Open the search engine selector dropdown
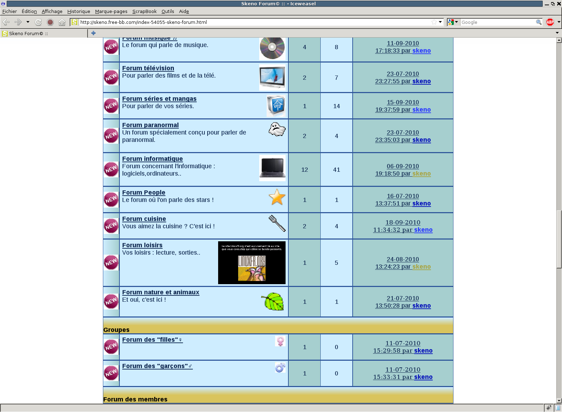Screen dimensions: 562x412 point(453,22)
